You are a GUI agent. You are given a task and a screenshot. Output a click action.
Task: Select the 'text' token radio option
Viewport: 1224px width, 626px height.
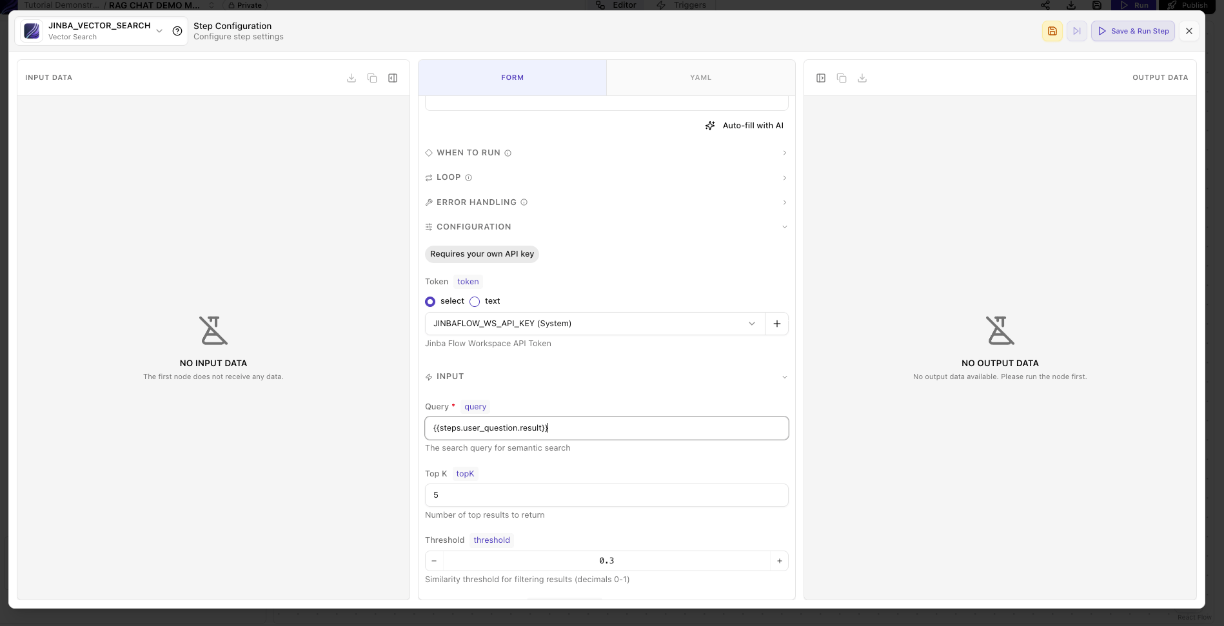point(475,302)
